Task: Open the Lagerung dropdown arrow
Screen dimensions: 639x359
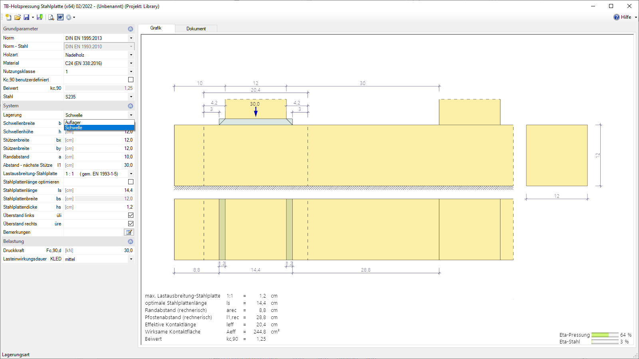Action: 131,115
